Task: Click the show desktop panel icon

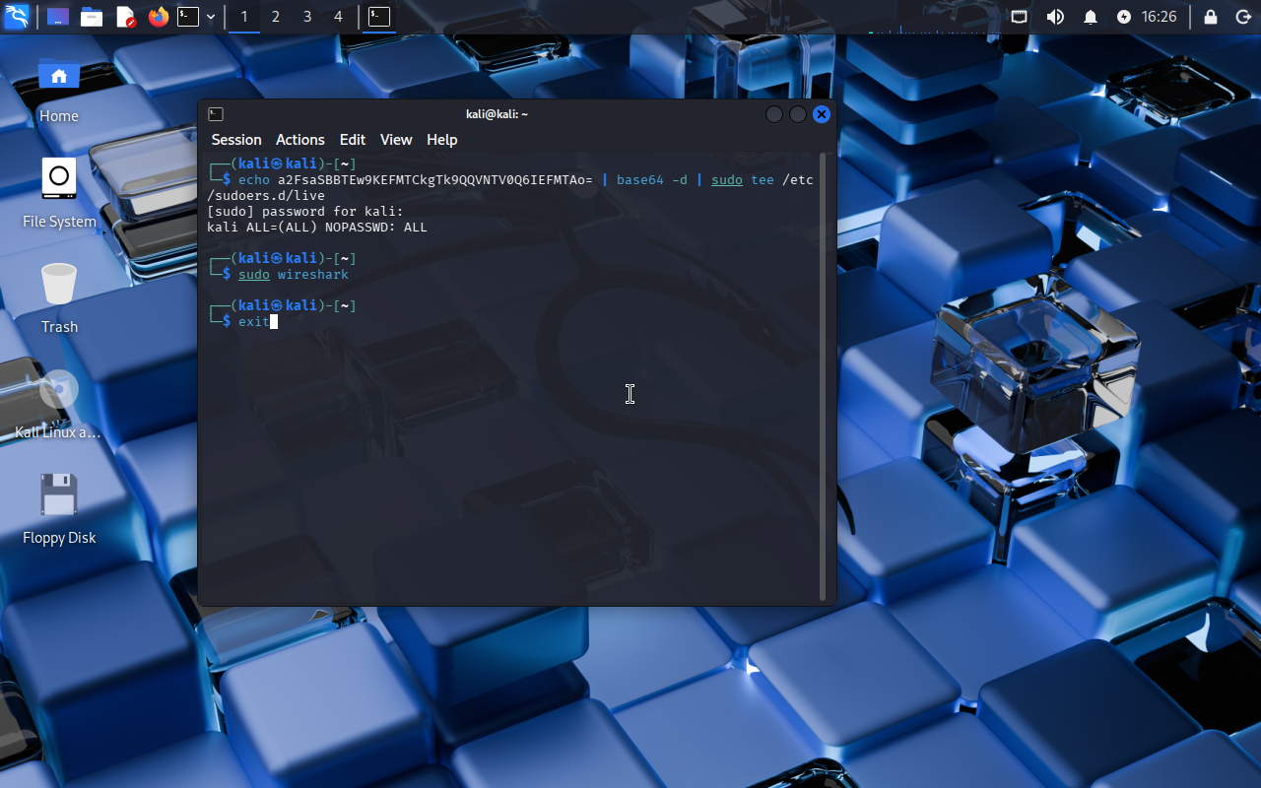Action: 58,17
